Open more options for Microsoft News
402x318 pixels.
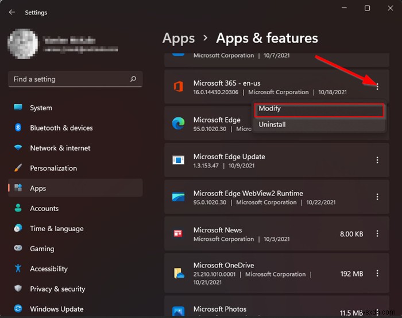click(377, 233)
